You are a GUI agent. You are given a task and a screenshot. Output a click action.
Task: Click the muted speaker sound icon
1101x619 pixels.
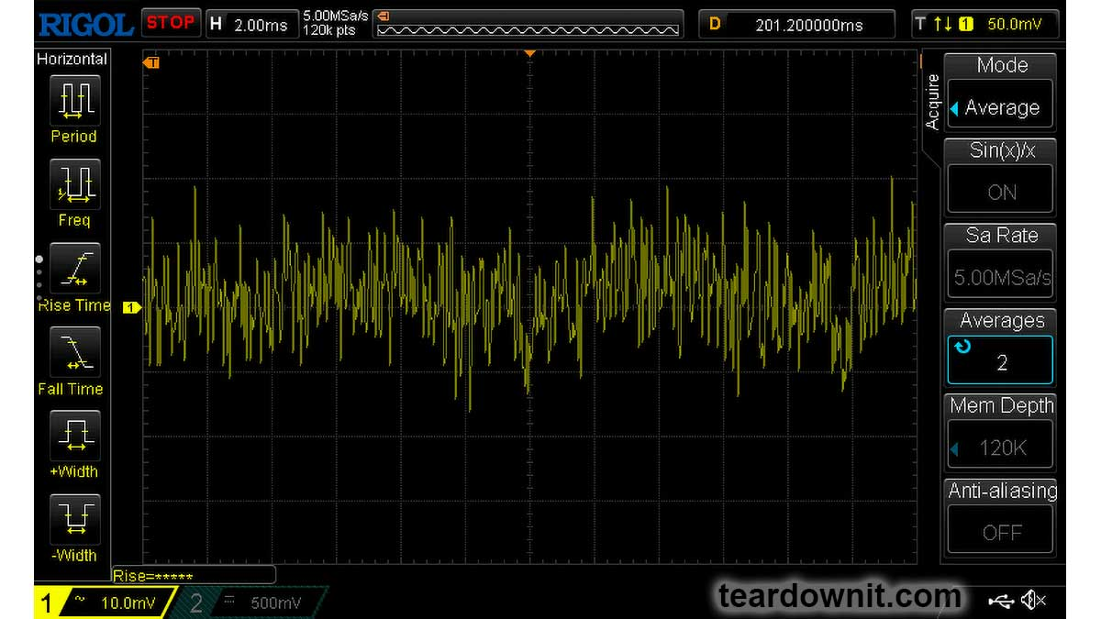pyautogui.click(x=1033, y=601)
